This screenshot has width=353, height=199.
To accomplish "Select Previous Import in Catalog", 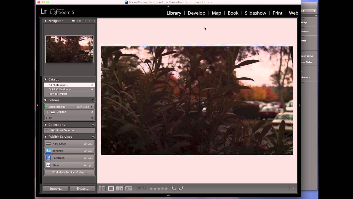I will click(x=69, y=94).
